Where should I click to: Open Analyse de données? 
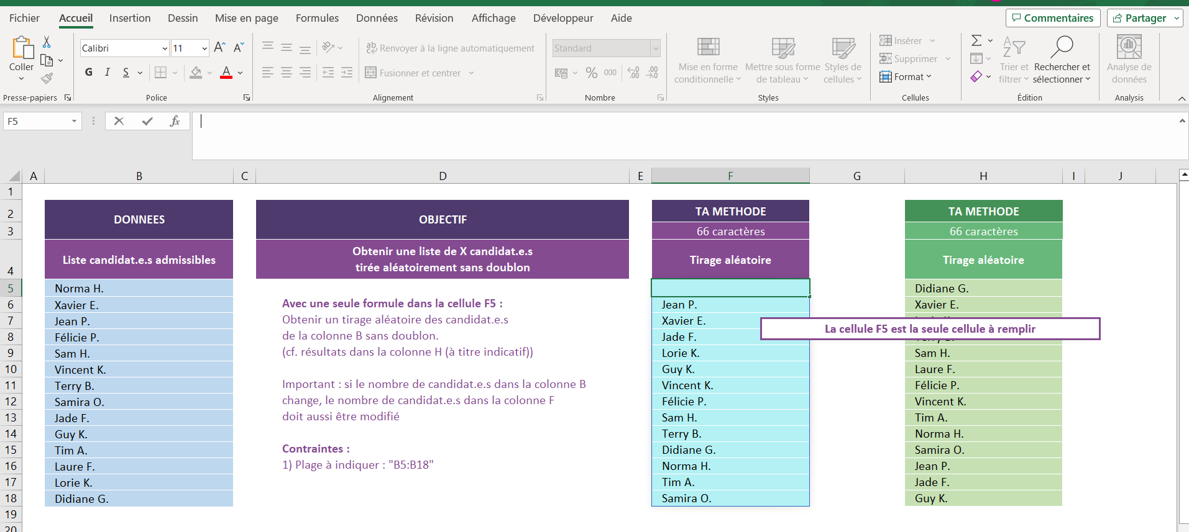(1129, 60)
